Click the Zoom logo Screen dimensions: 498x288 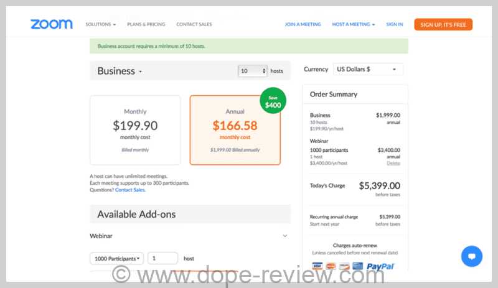51,24
